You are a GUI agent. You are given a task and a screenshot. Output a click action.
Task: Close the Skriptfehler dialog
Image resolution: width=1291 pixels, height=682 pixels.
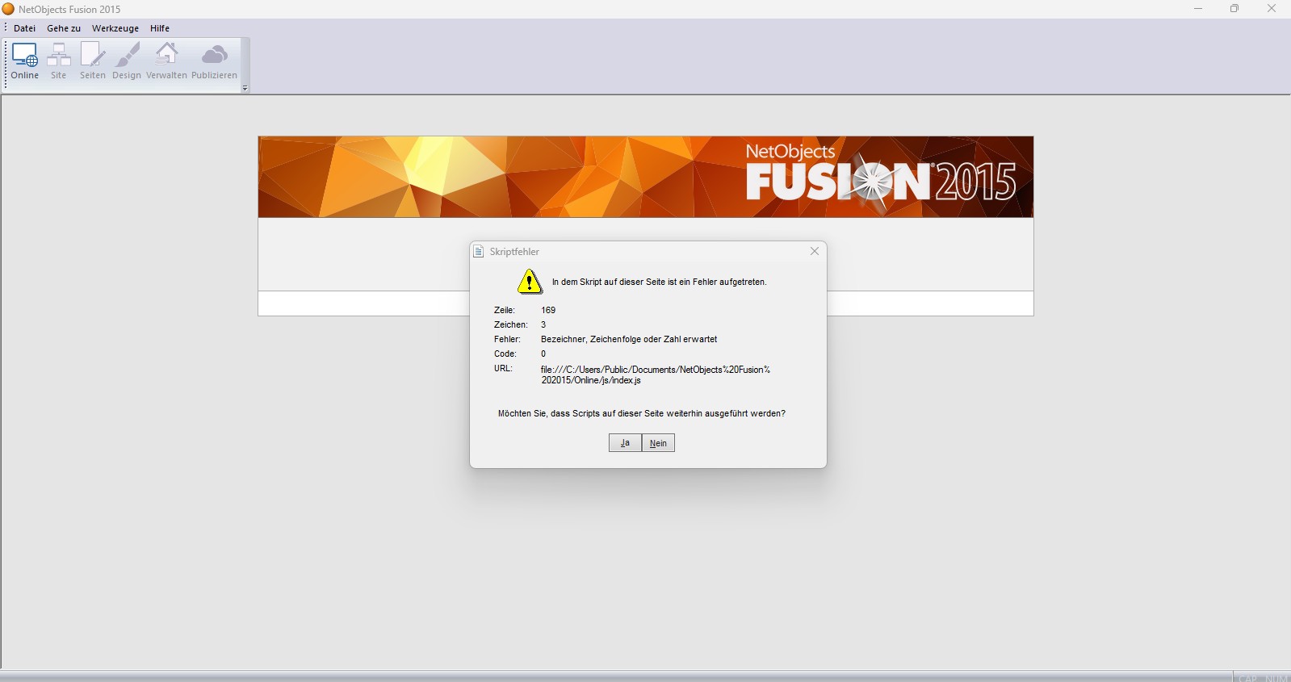tap(815, 251)
